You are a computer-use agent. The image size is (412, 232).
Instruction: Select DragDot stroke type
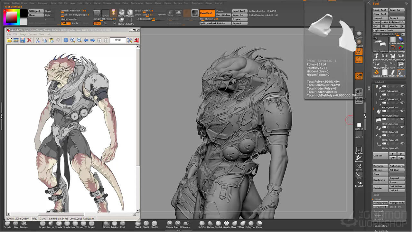click(359, 183)
